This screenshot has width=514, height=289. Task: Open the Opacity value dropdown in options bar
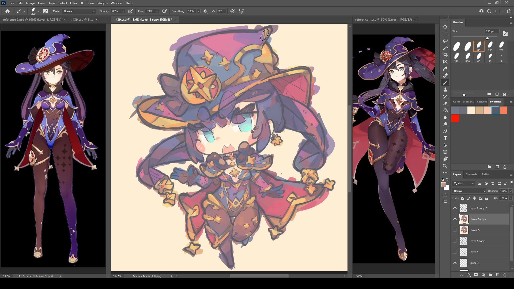tap(123, 11)
